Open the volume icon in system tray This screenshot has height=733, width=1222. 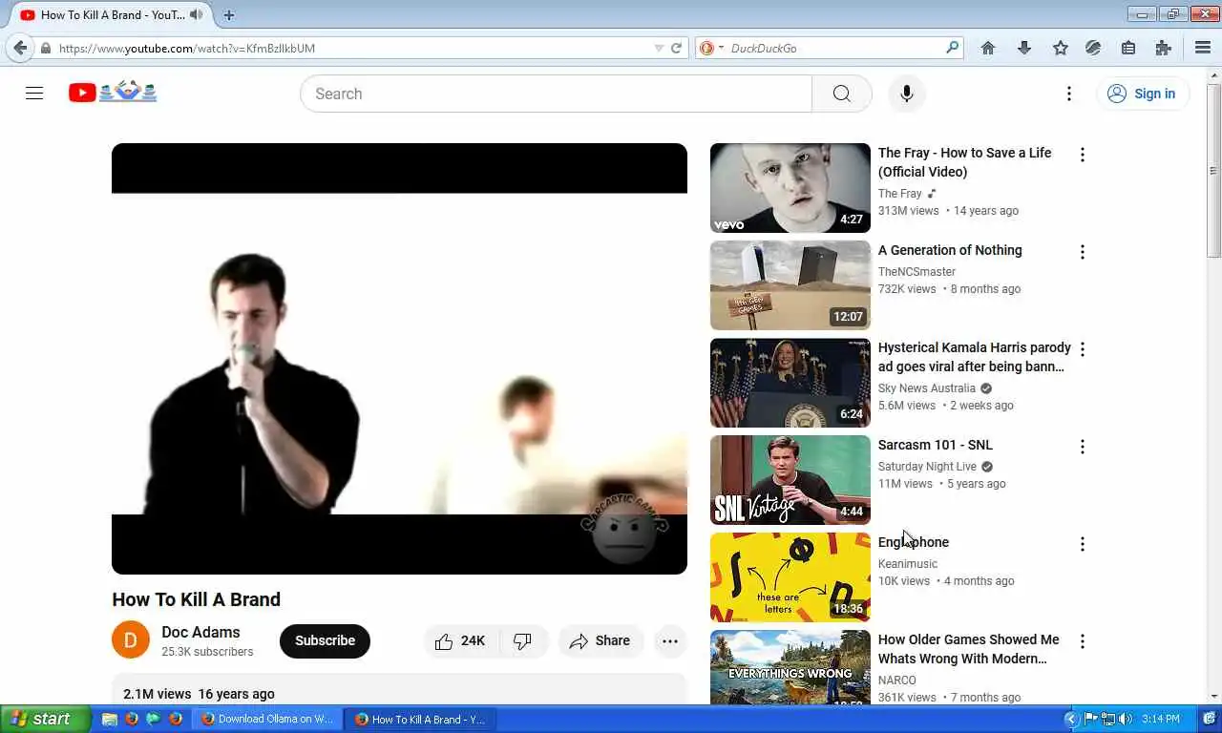pyautogui.click(x=1126, y=719)
